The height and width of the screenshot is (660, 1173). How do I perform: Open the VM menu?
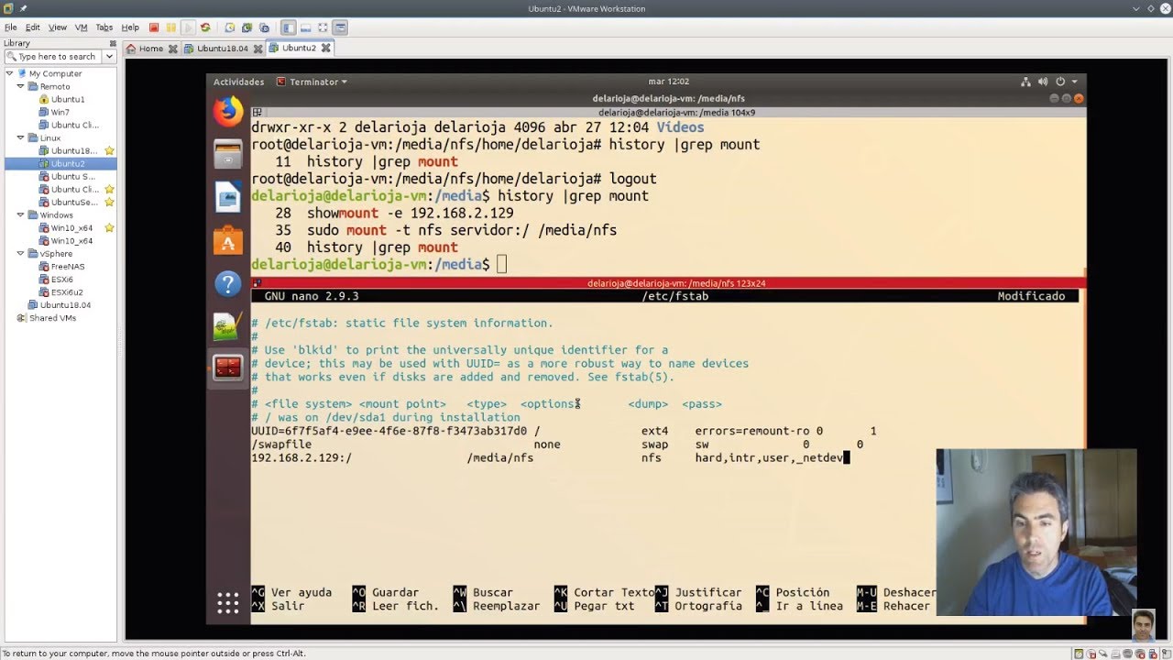point(81,27)
